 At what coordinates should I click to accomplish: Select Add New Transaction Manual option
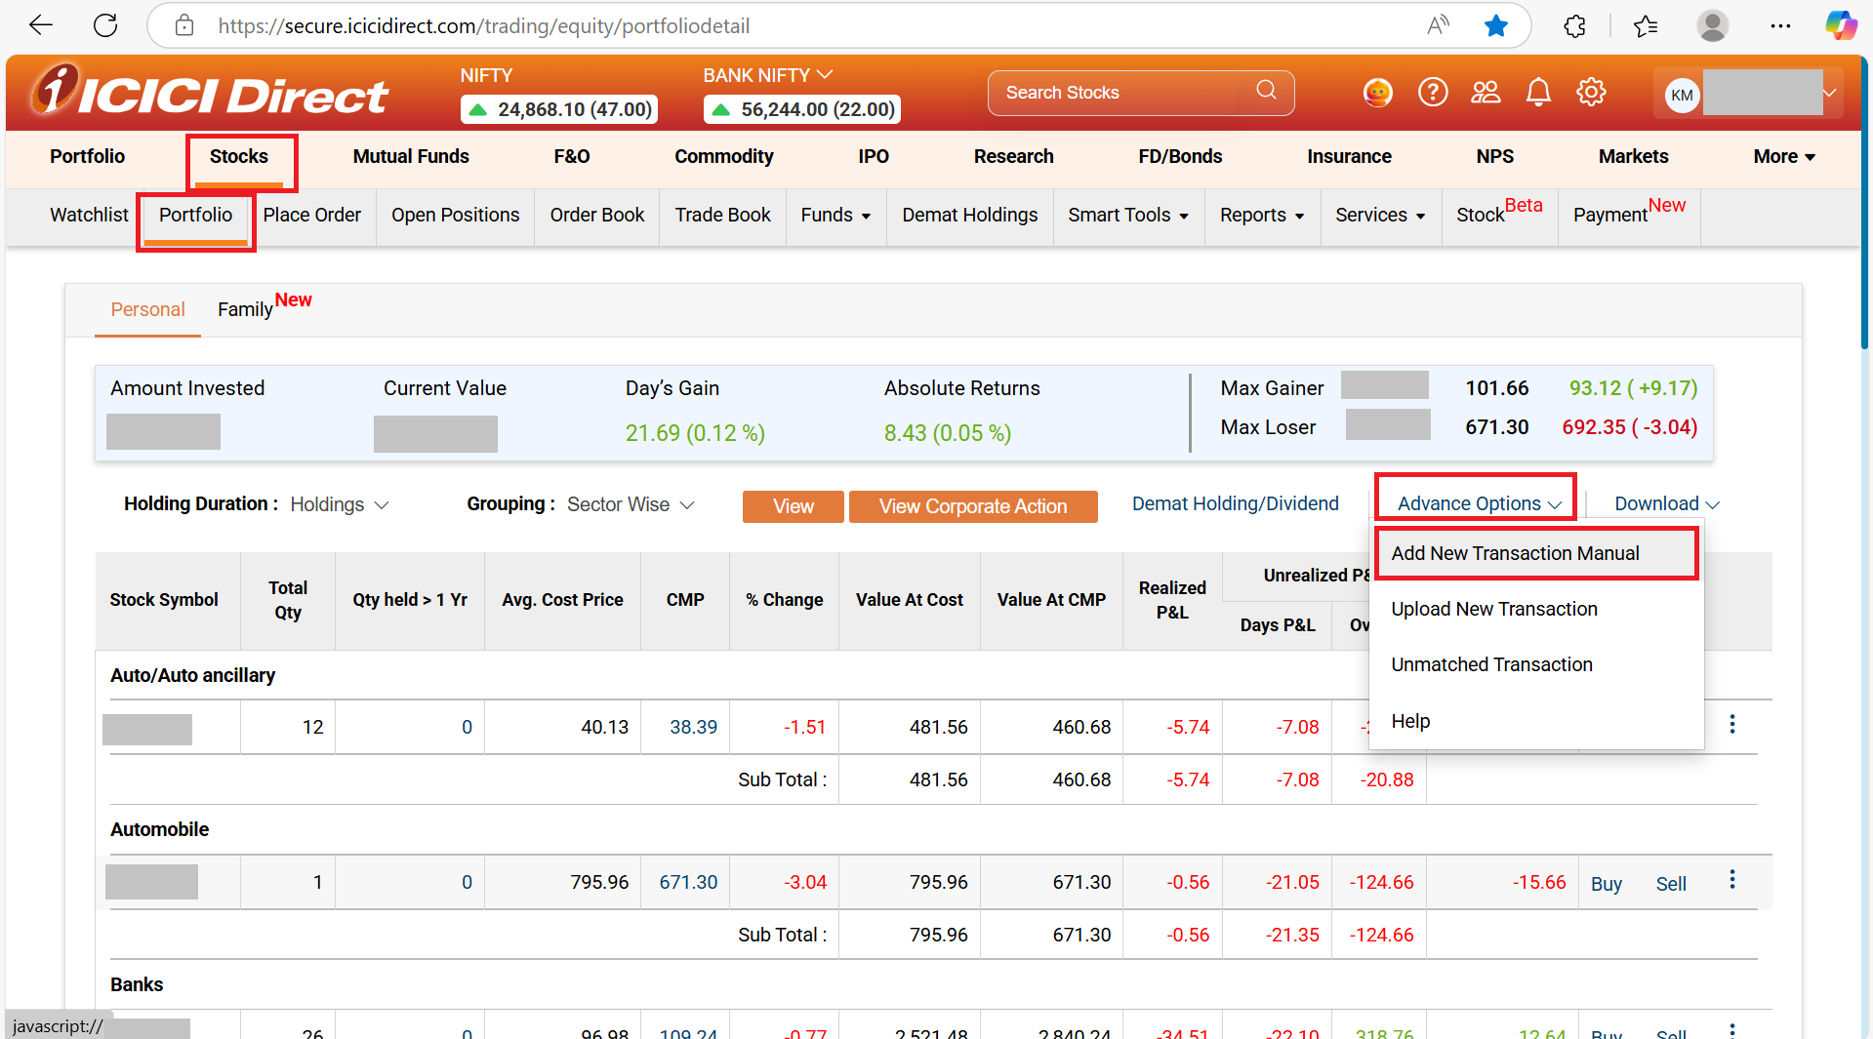tap(1515, 553)
